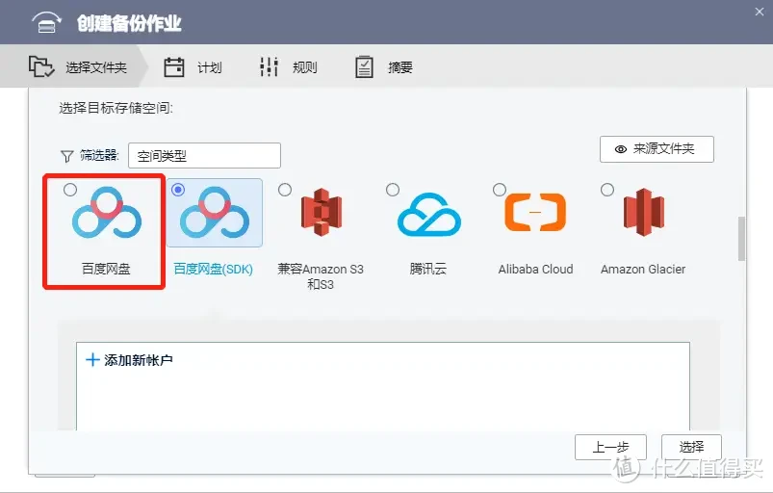773x493 pixels.
Task: Click the 百度网盘 label text
Action: coord(106,269)
